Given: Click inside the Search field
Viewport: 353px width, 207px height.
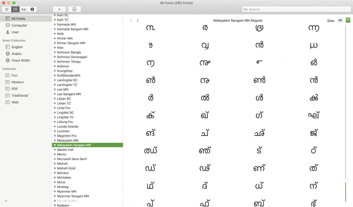Looking at the screenshot, I should point(296,9).
